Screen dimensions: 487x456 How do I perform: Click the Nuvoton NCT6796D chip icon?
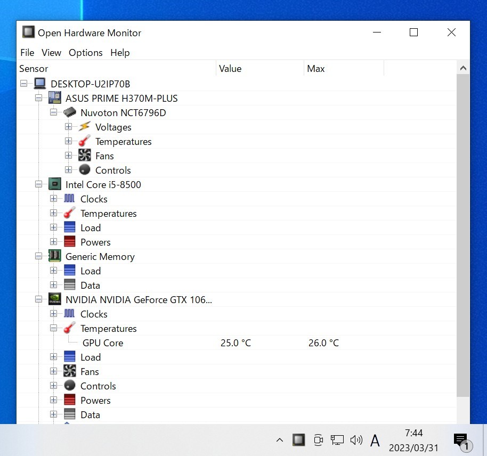(70, 112)
